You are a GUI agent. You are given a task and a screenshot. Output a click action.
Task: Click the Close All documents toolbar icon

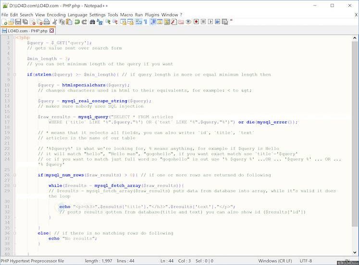pos(40,22)
